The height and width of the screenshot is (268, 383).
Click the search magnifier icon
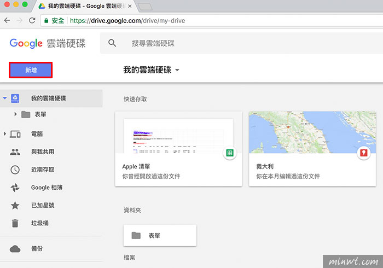tap(112, 43)
